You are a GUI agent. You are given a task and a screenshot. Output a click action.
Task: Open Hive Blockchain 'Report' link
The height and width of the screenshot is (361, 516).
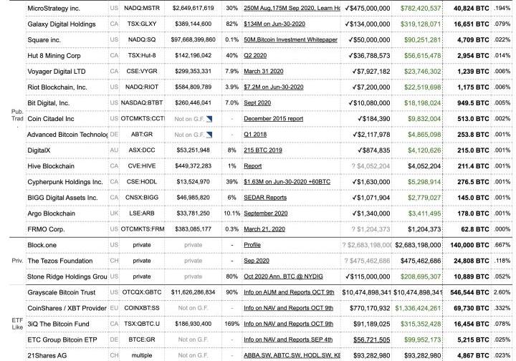253,165
